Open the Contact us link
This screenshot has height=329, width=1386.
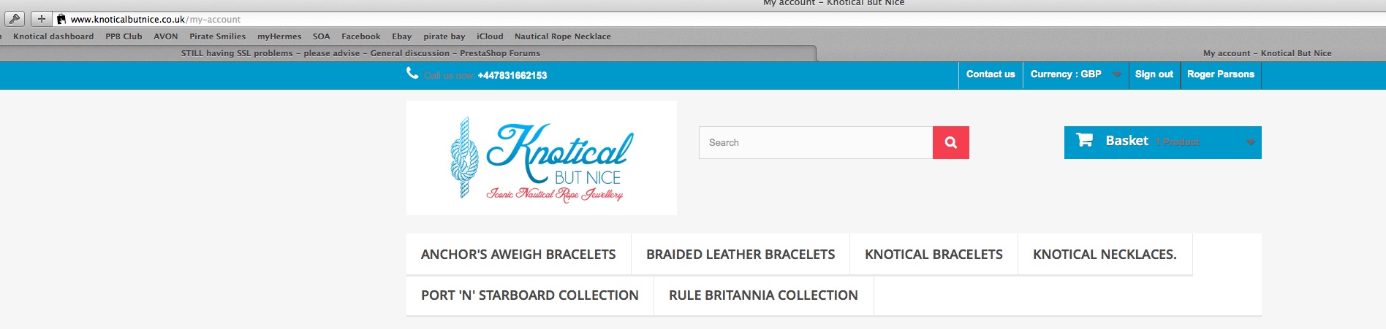991,74
